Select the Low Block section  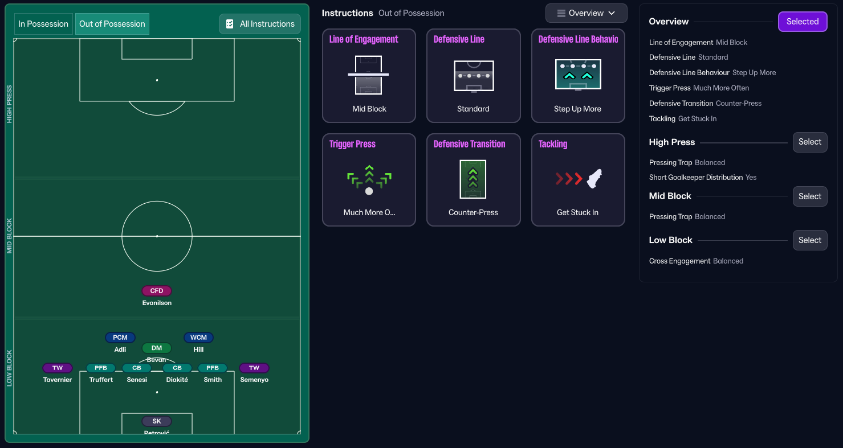point(809,240)
